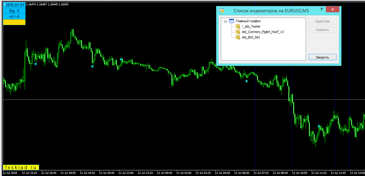Click the 12 Jul 18:05 time axis label

pos(68,173)
